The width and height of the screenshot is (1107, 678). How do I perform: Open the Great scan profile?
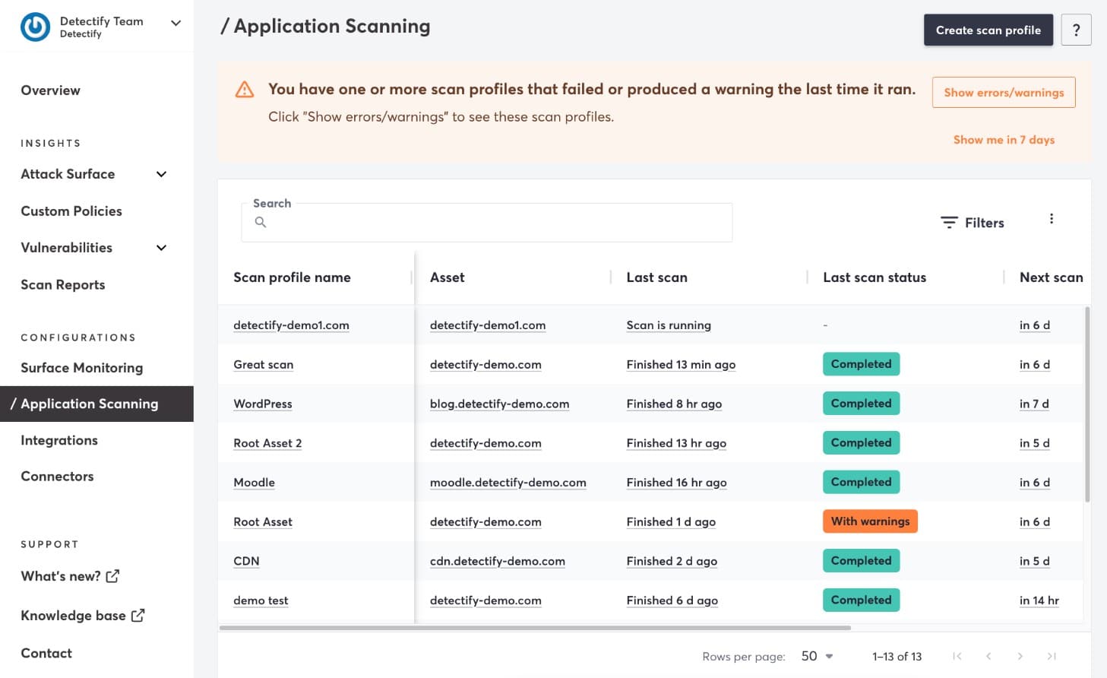[x=263, y=365]
